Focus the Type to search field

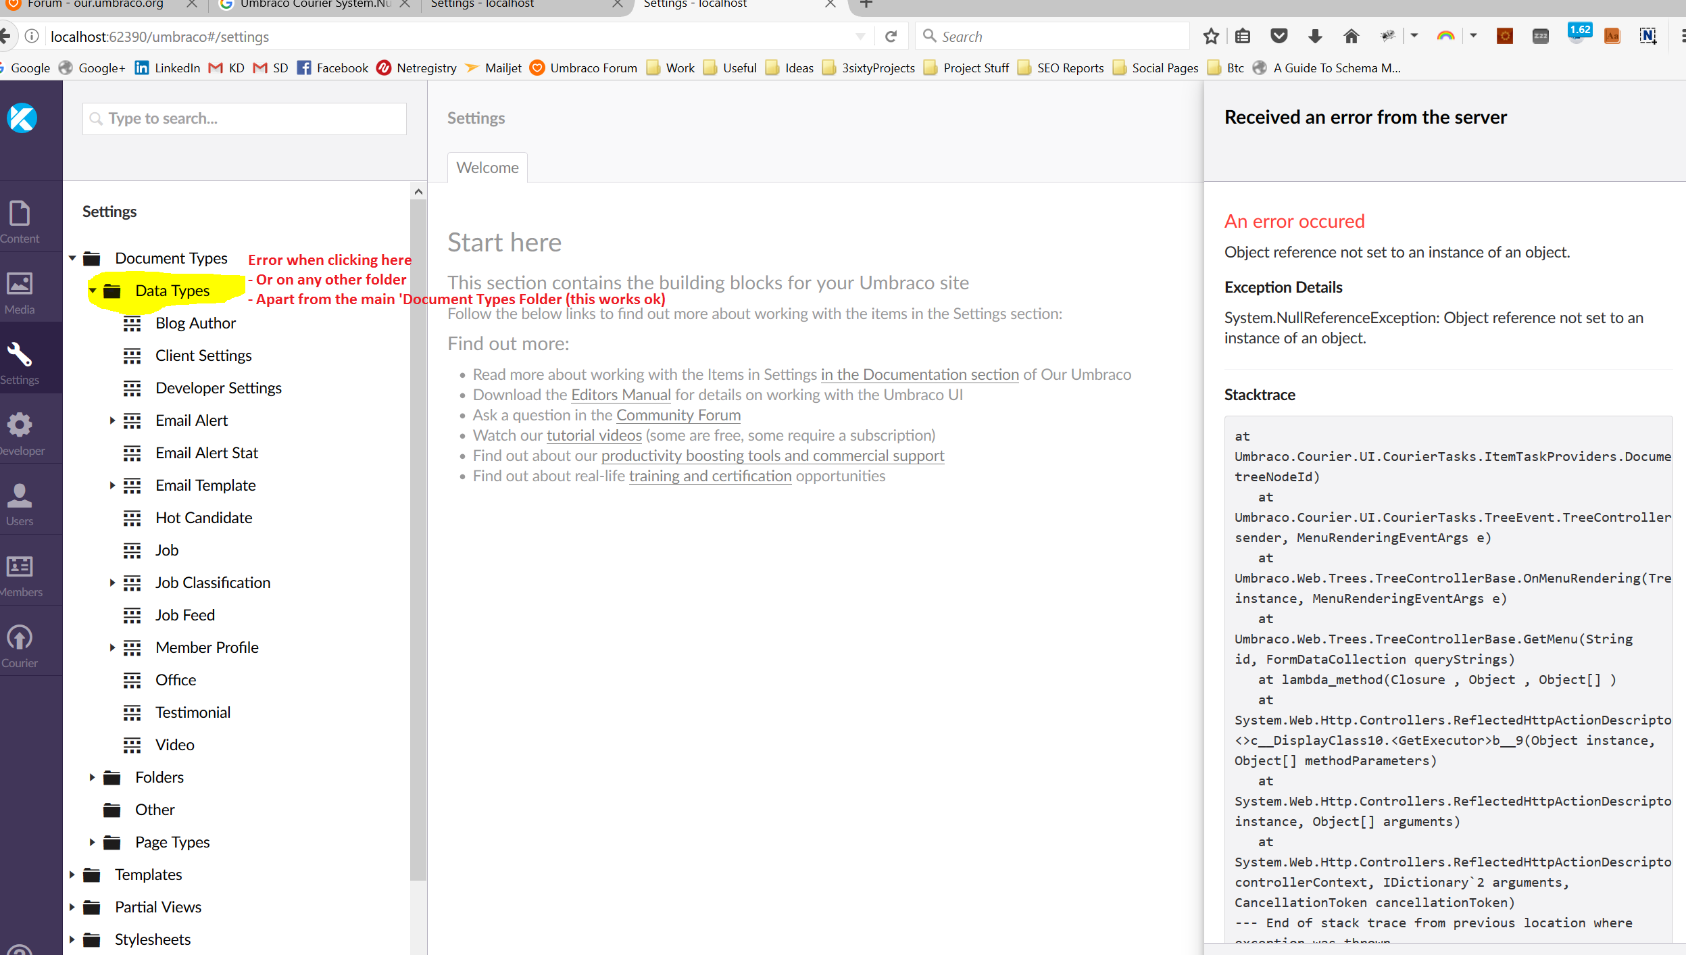[x=245, y=119]
